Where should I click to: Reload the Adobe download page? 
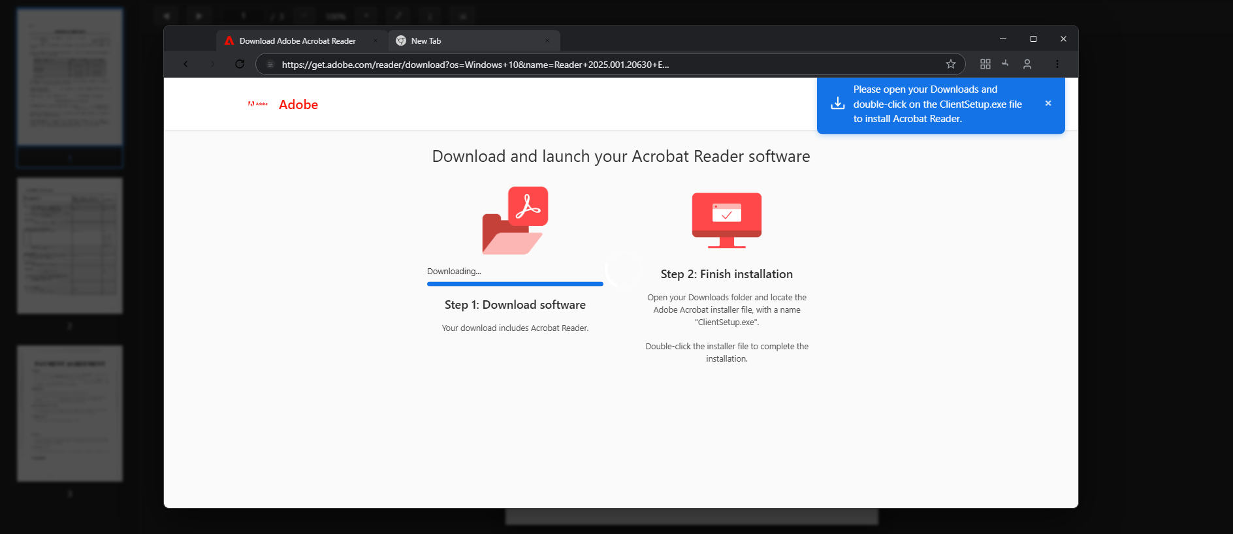click(240, 64)
